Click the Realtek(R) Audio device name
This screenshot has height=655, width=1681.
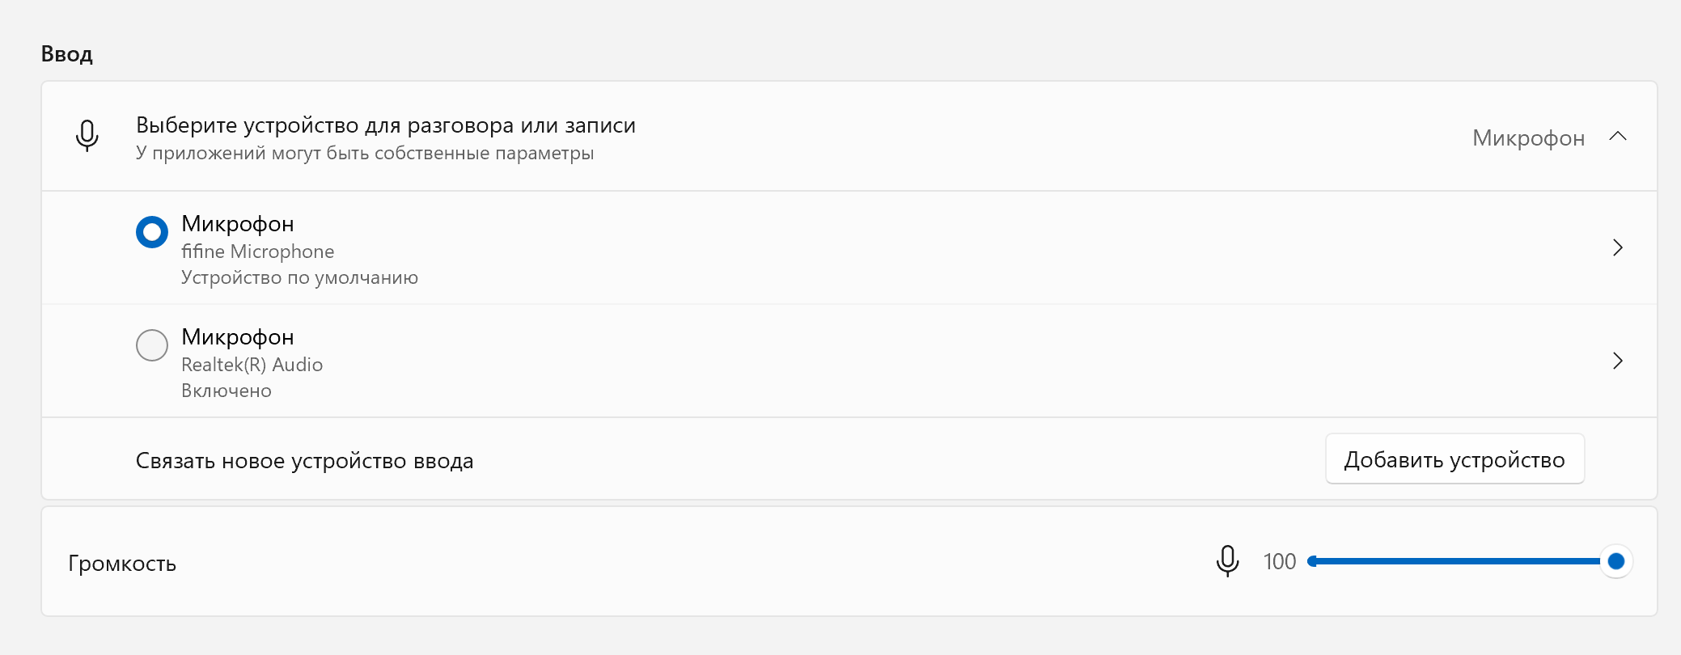coord(252,365)
